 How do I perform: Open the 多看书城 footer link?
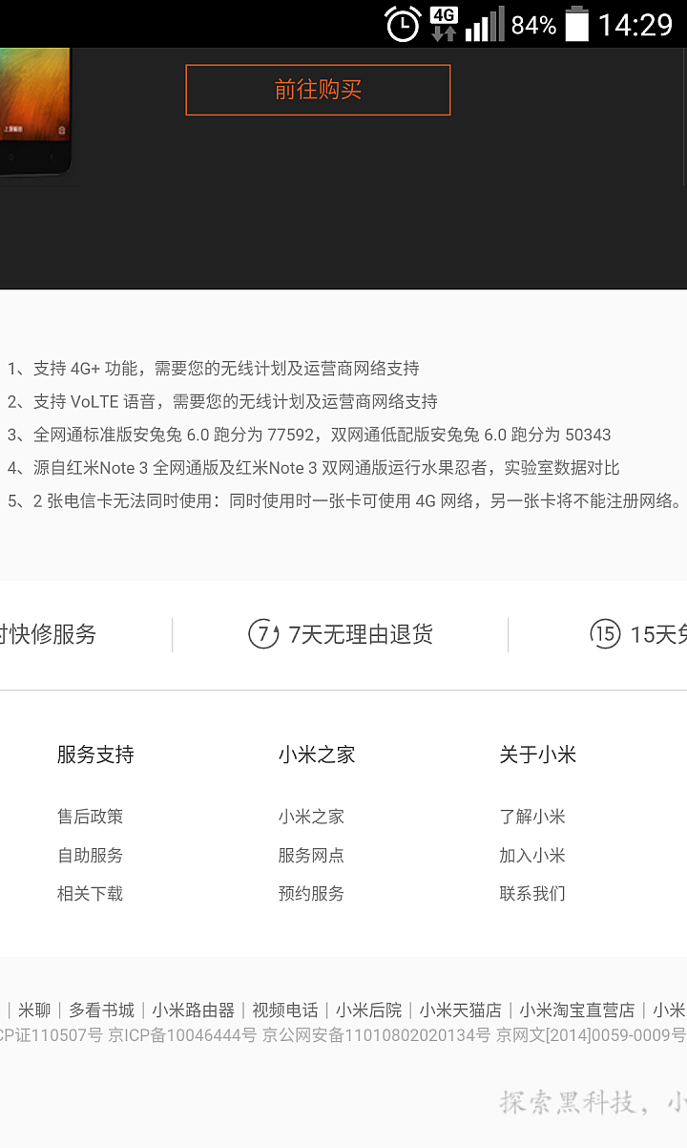(x=101, y=1010)
